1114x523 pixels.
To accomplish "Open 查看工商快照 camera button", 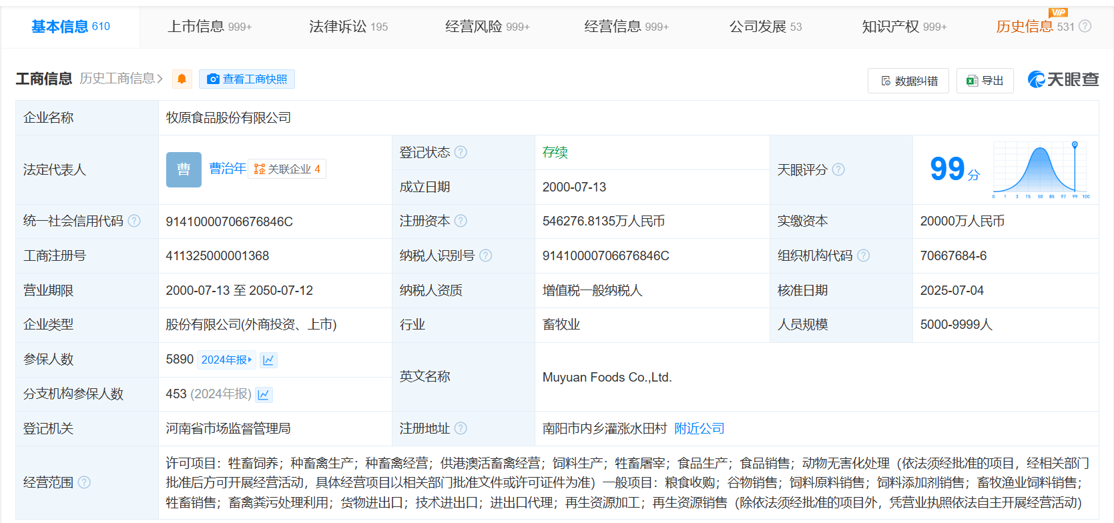I will point(247,79).
